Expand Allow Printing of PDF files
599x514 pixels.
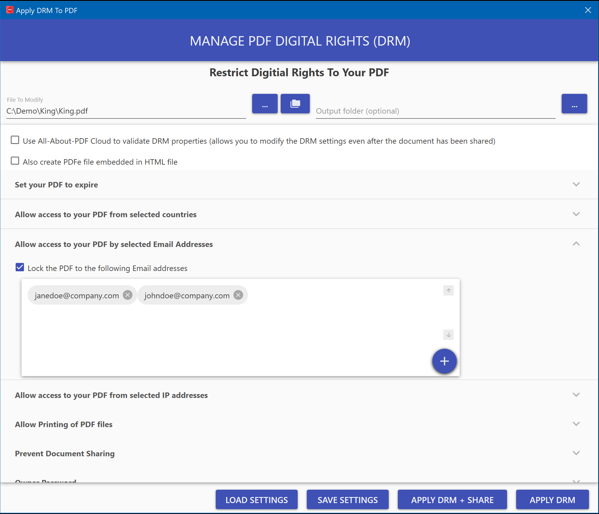click(576, 424)
